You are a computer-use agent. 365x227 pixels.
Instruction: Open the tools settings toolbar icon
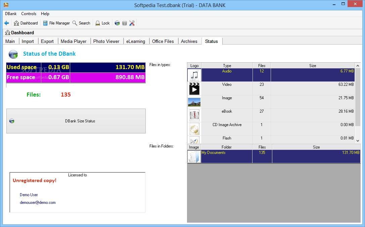point(132,23)
